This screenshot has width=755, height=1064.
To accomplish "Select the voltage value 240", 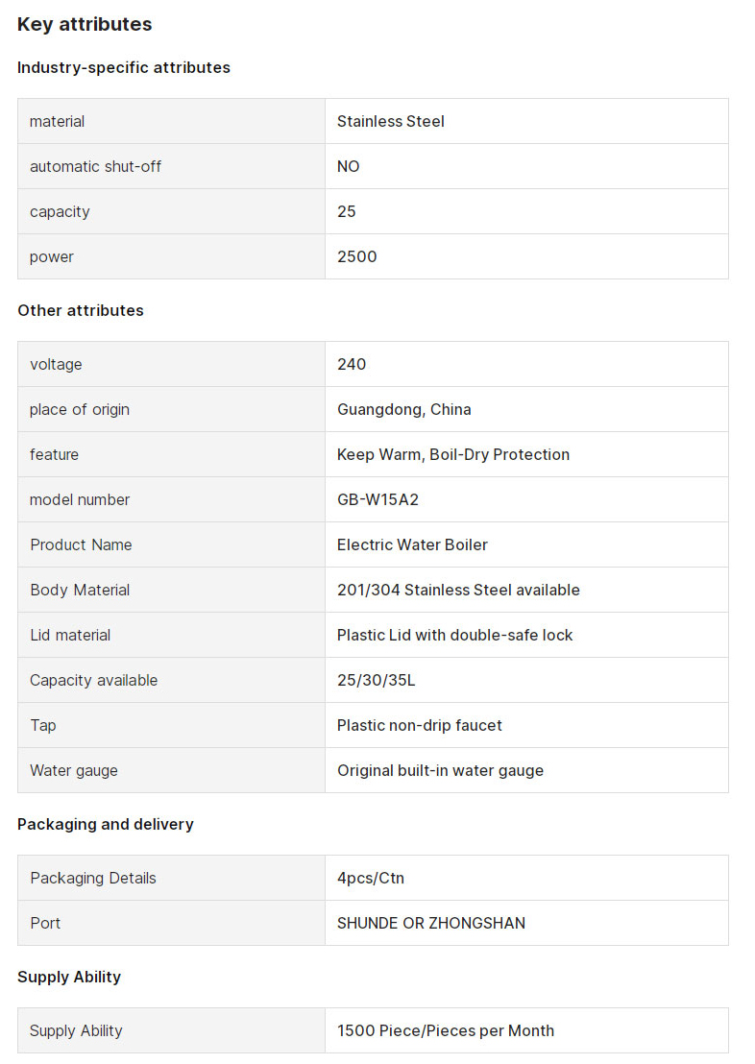I will coord(351,364).
